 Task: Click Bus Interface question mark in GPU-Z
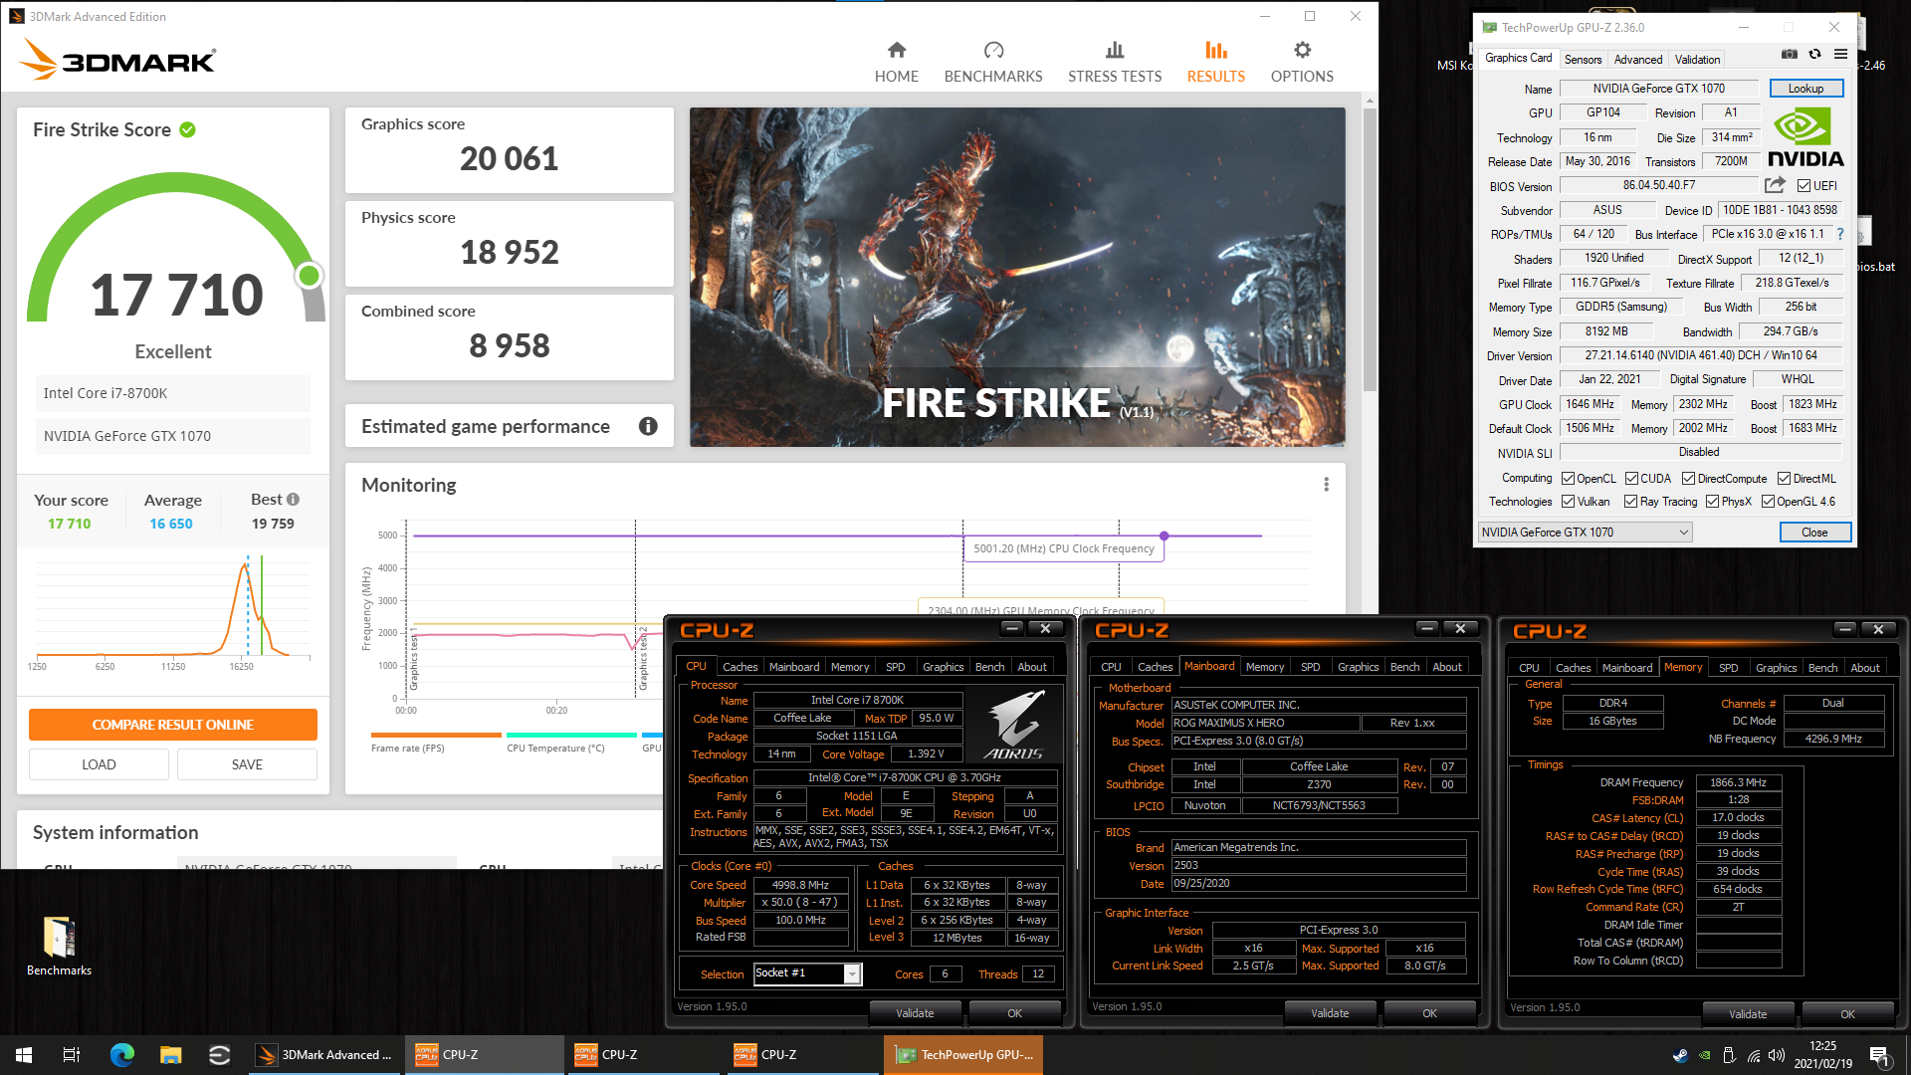pyautogui.click(x=1839, y=235)
